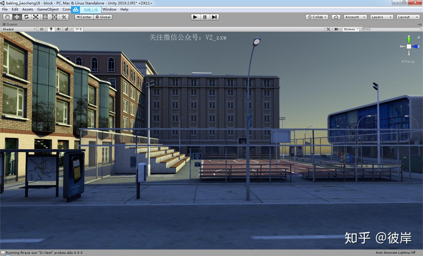This screenshot has height=256, width=423.
Task: Open the Layout dropdown
Action: point(408,17)
